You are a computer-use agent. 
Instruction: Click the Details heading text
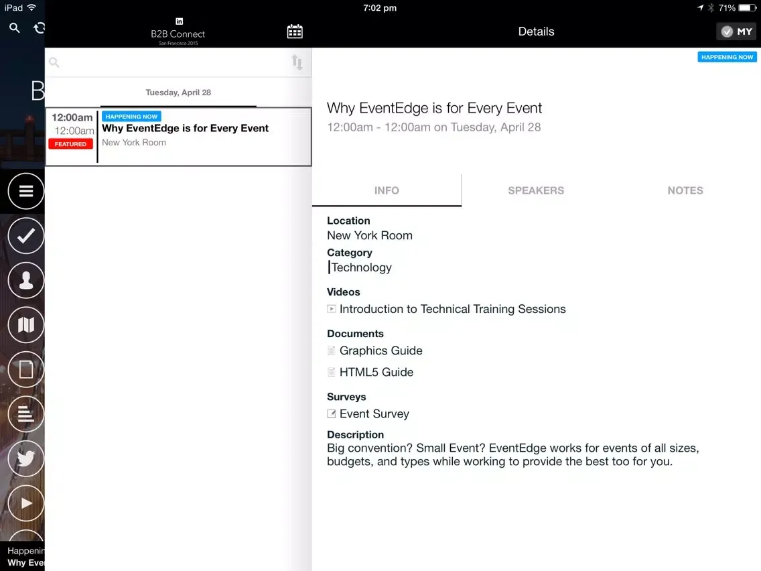coord(536,31)
